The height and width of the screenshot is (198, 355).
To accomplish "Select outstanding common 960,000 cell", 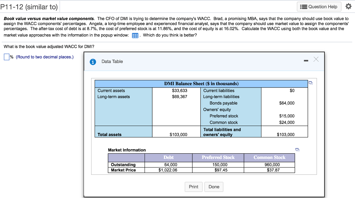I will [x=269, y=165].
